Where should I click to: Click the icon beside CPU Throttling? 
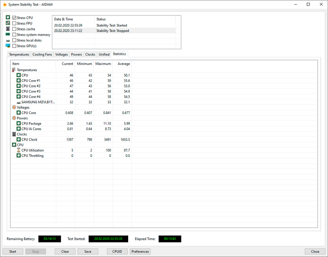(x=18, y=155)
